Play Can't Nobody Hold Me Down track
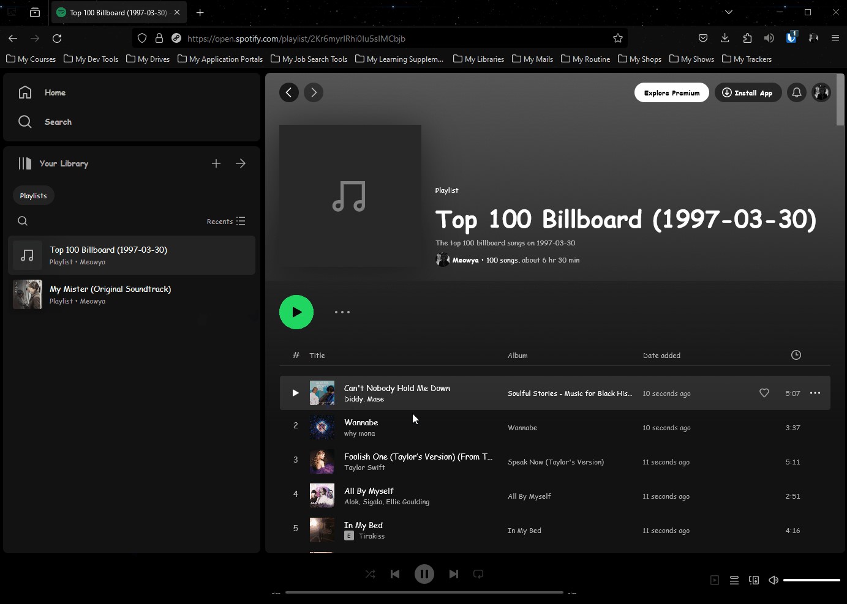847x604 pixels. [x=295, y=393]
